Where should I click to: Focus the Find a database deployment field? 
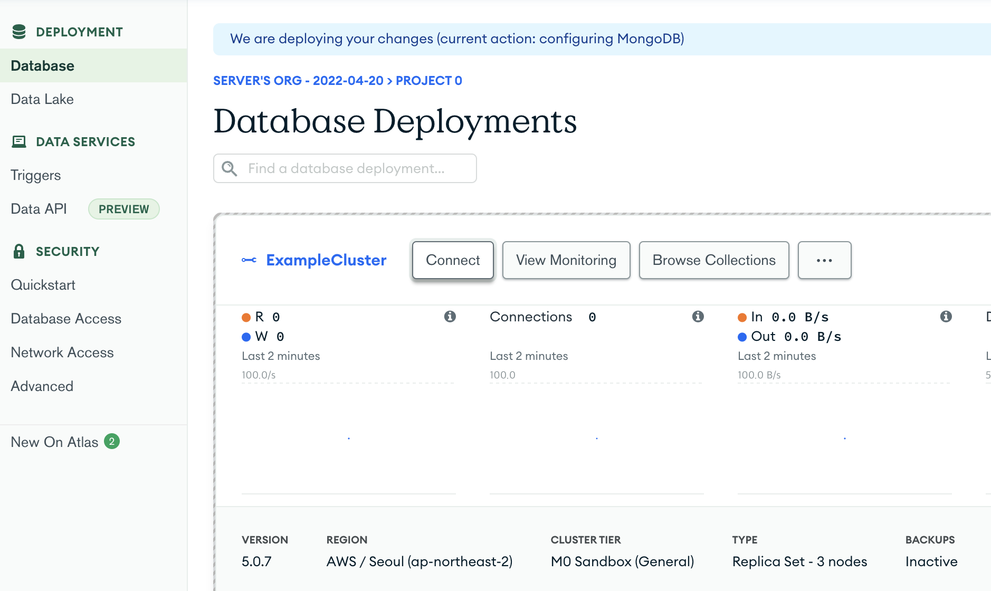coord(345,168)
